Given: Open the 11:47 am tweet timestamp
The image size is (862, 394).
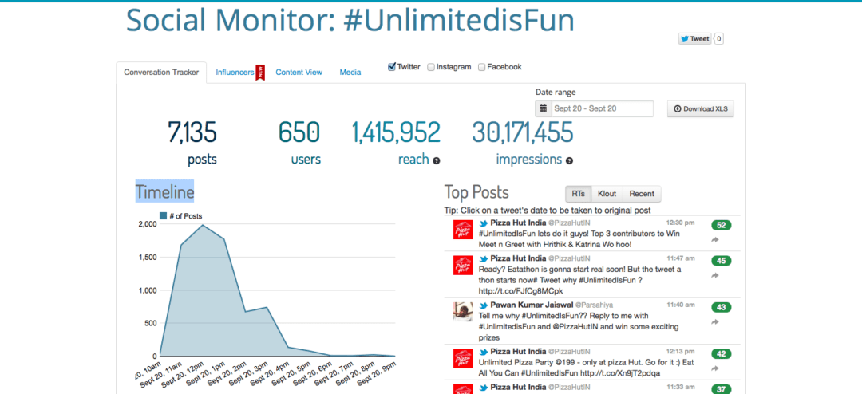Looking at the screenshot, I should [681, 258].
